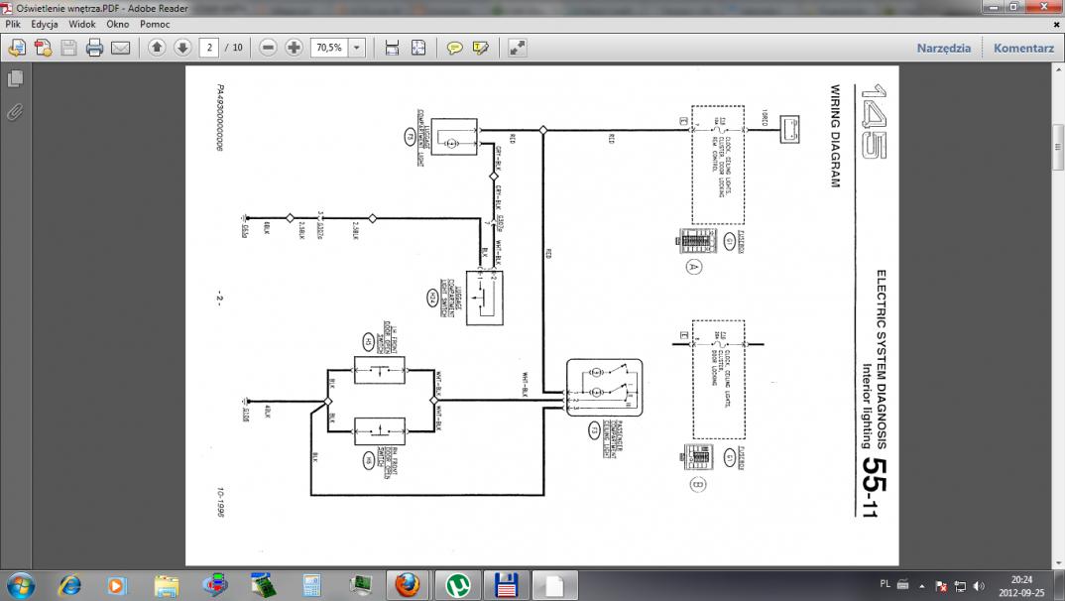
Task: Zoom in with the plus button
Action: tap(294, 48)
